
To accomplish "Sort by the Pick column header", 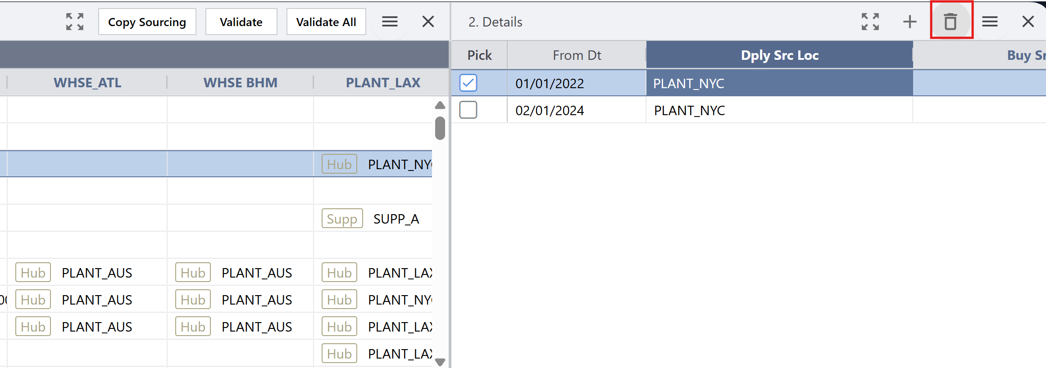I will [x=479, y=55].
